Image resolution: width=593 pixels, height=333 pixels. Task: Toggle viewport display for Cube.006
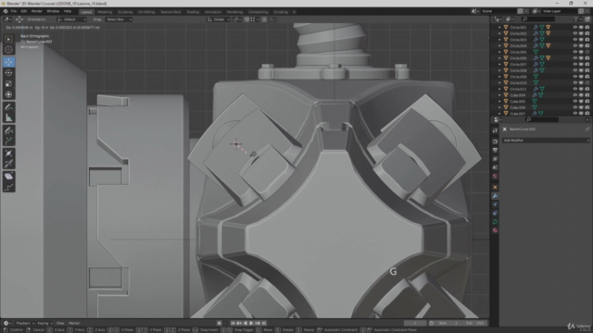tap(581, 107)
